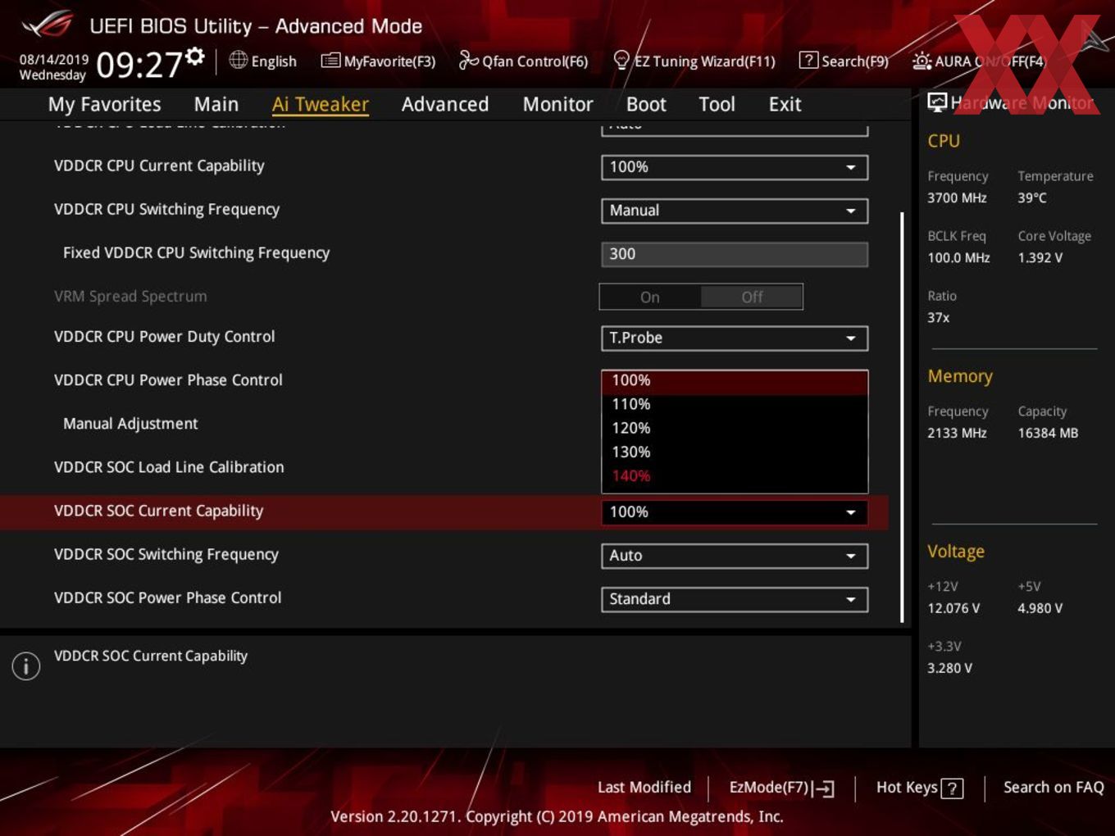Switch to Exit tab

point(785,104)
